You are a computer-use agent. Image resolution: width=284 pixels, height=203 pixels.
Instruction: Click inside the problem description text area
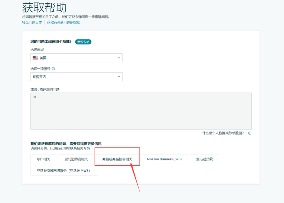pyautogui.click(x=141, y=111)
